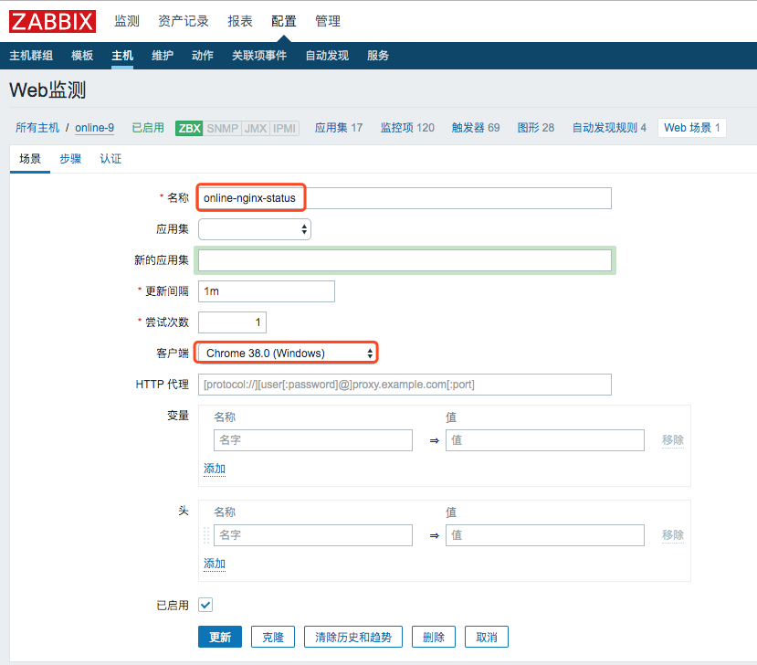Switch to the 场景 tab
Image resolution: width=757 pixels, height=665 pixels.
coord(30,159)
